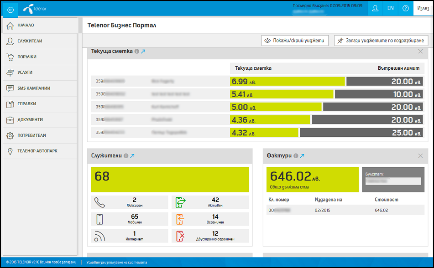This screenshot has height=268, width=434.
Task: Open СПРАВКИ menu item
Action: click(x=40, y=104)
